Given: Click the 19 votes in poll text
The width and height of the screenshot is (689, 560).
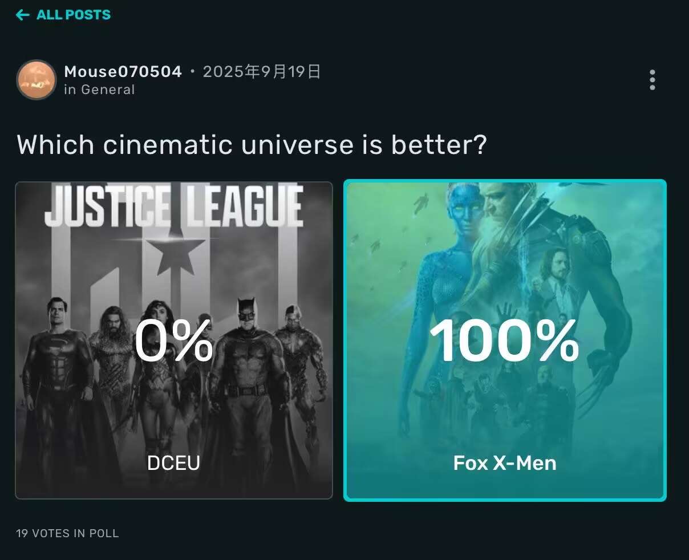Looking at the screenshot, I should coord(67,533).
